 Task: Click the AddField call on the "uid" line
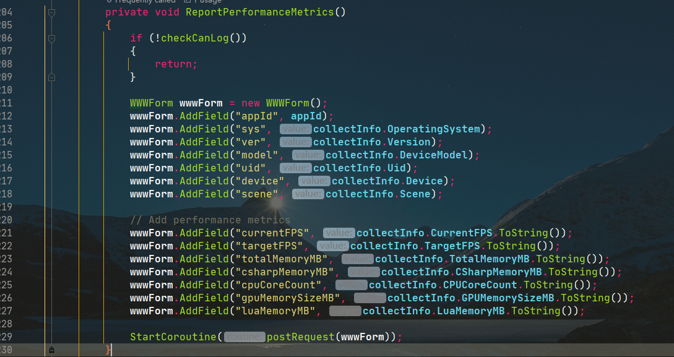point(204,168)
